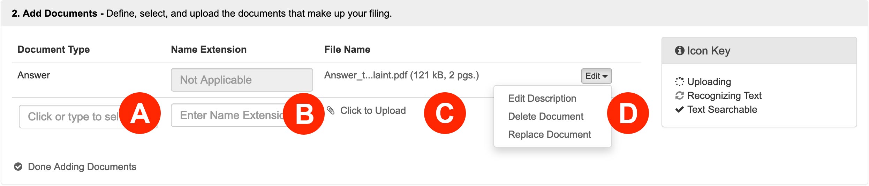Click the red circle labeled C

445,113
